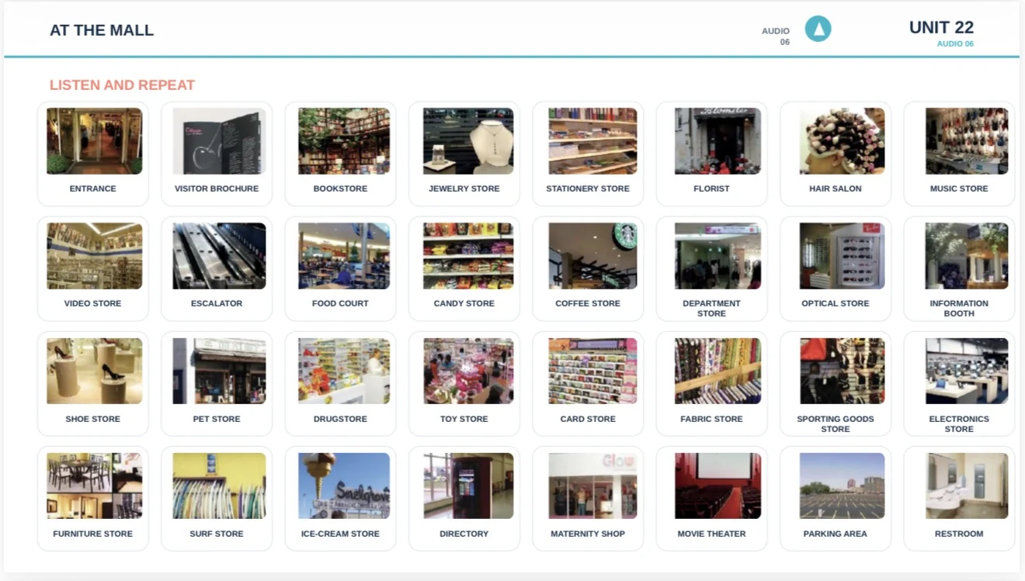Select the Surf Store picture card

click(217, 499)
